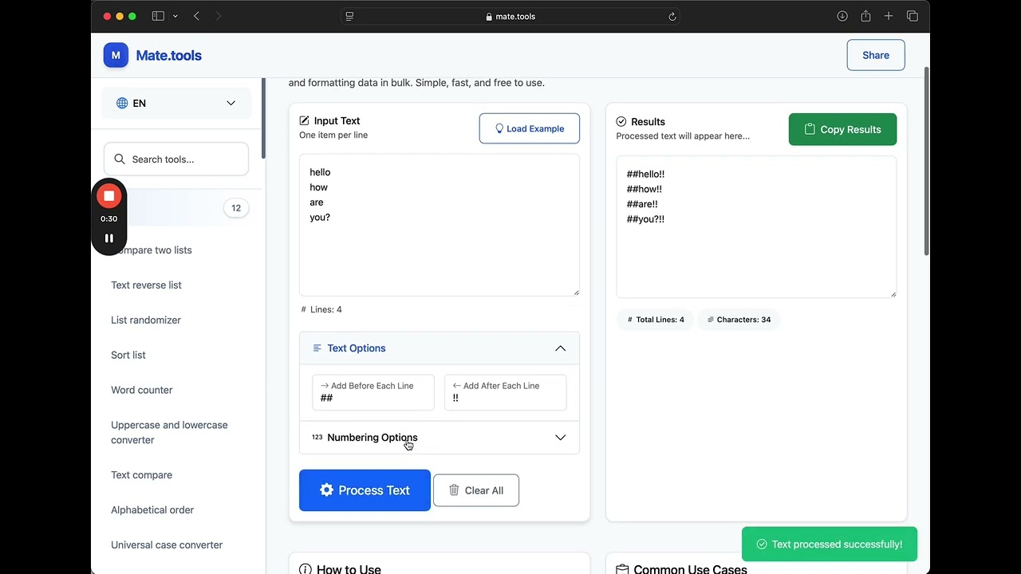Click the Load Example button

[x=530, y=128]
